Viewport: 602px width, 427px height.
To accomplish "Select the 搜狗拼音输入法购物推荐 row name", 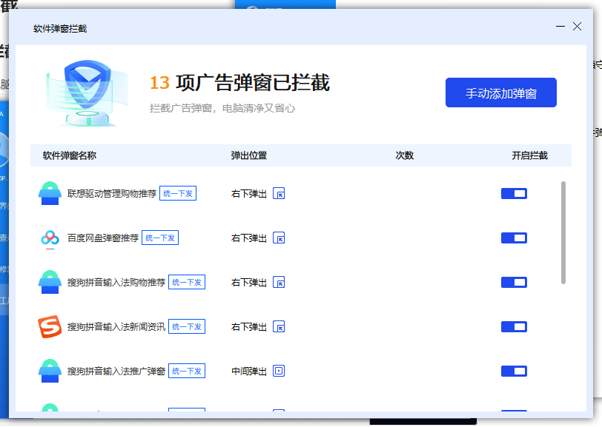I will coord(116,283).
